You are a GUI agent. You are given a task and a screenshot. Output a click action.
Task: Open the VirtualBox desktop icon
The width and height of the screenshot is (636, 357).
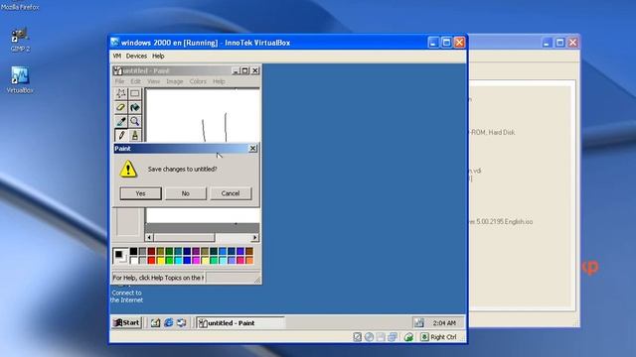pos(20,80)
